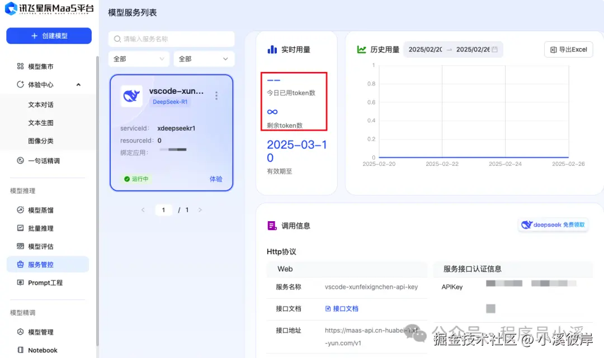604x358 pixels.
Task: Click the 模型蒸馏 icon
Action: [x=21, y=209]
